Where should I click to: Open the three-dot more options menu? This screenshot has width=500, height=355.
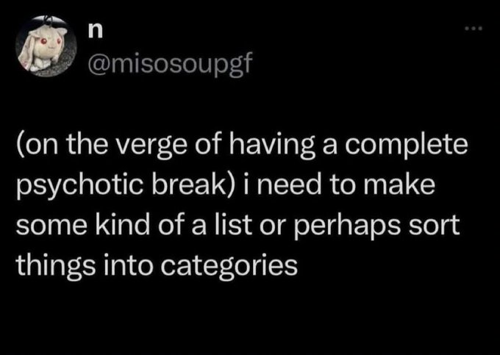(x=474, y=29)
